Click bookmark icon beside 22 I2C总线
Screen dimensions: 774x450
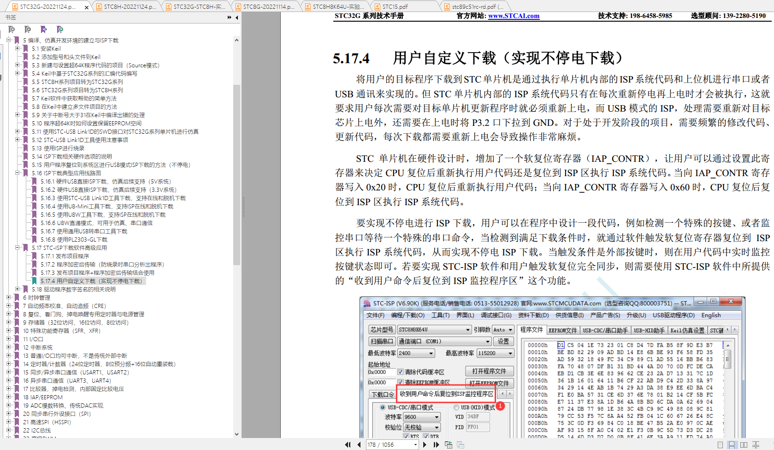coord(17,430)
